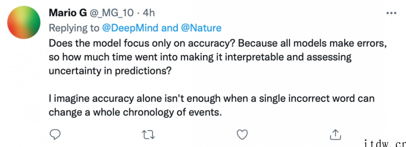Click the itdw.cn watermark text
The height and width of the screenshot is (147, 406).
pos(385,143)
